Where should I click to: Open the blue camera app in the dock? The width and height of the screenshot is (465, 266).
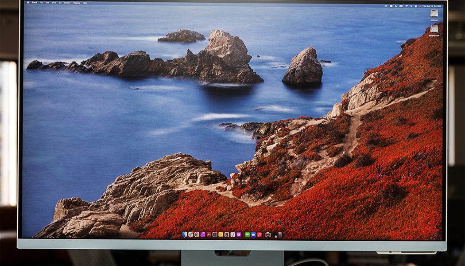tap(252, 235)
